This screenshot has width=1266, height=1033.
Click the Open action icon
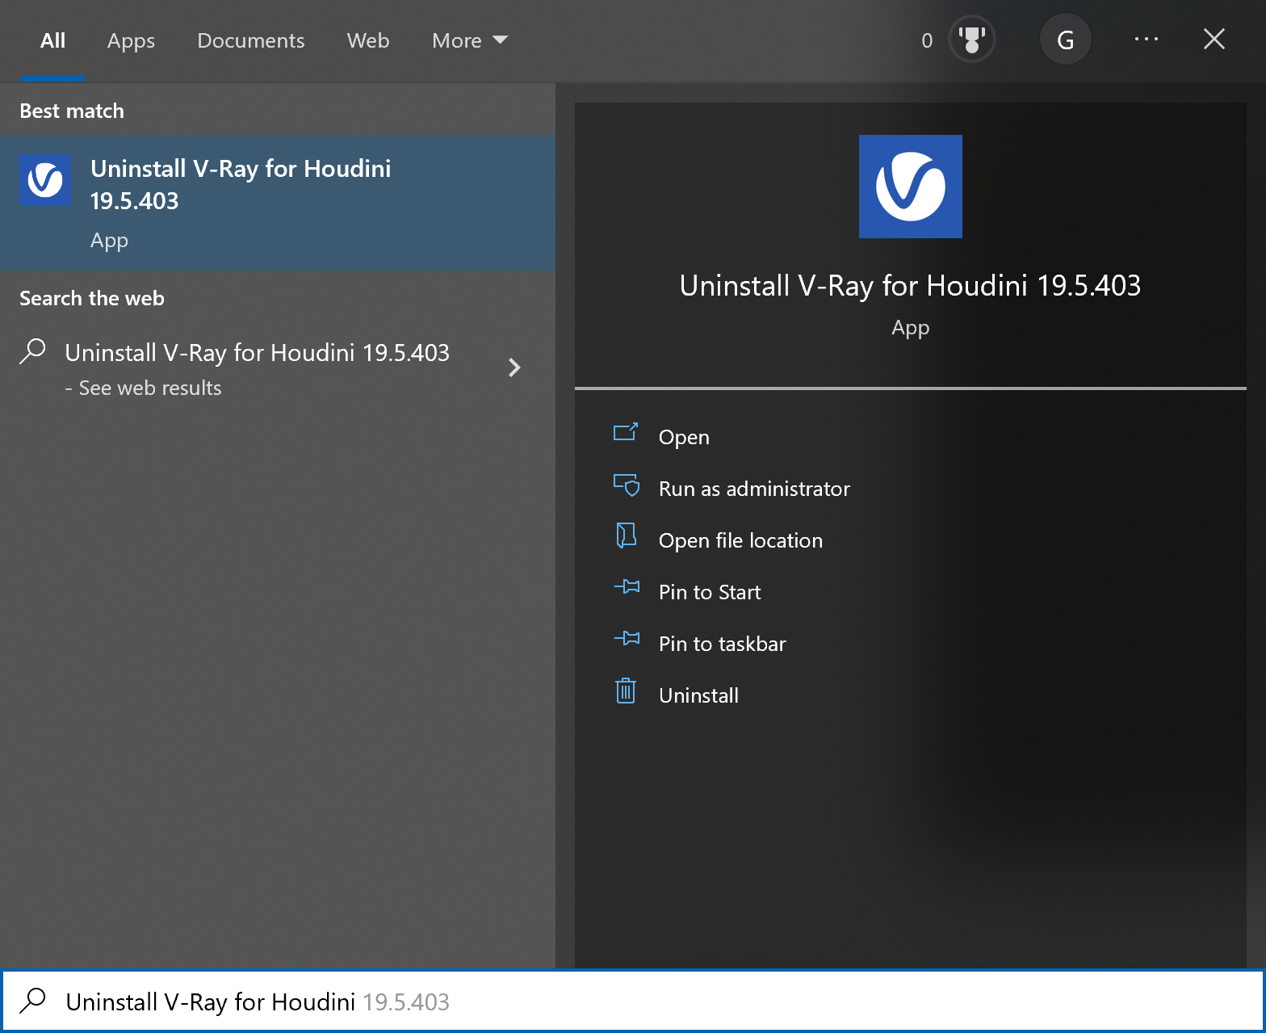[x=626, y=433]
